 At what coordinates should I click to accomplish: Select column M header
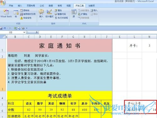coord(149,37)
